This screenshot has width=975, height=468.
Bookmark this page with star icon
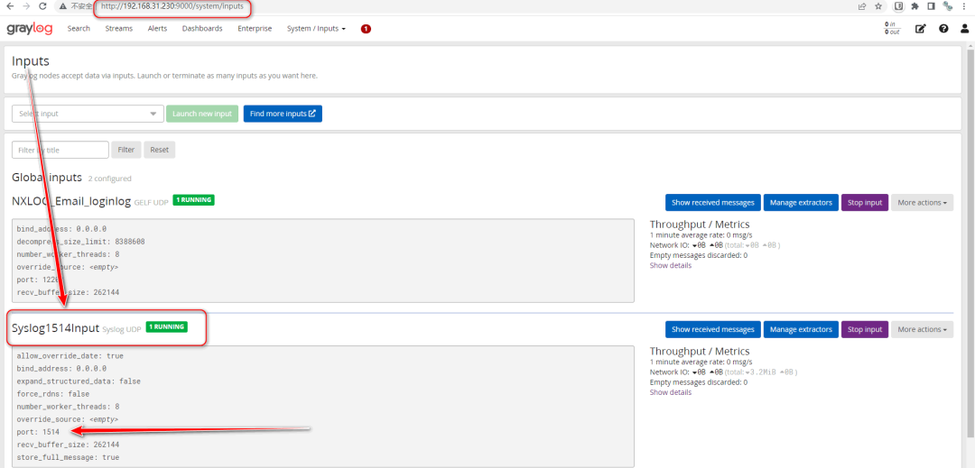tap(878, 6)
